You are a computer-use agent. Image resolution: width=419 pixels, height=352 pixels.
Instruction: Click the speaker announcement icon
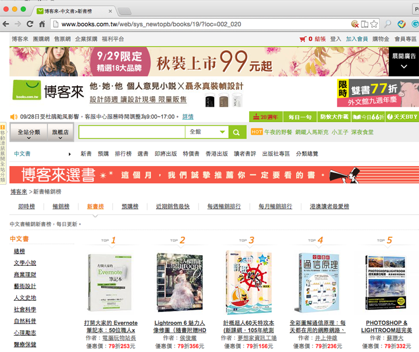[14, 117]
